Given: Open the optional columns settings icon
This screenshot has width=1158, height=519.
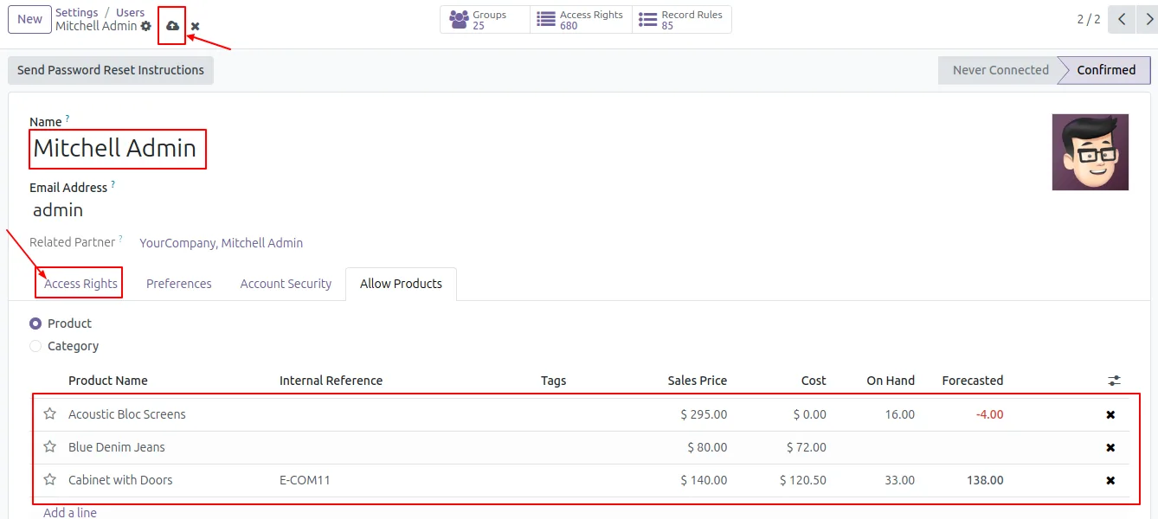Looking at the screenshot, I should (1114, 381).
